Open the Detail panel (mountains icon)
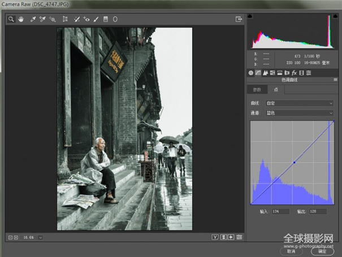 point(266,73)
